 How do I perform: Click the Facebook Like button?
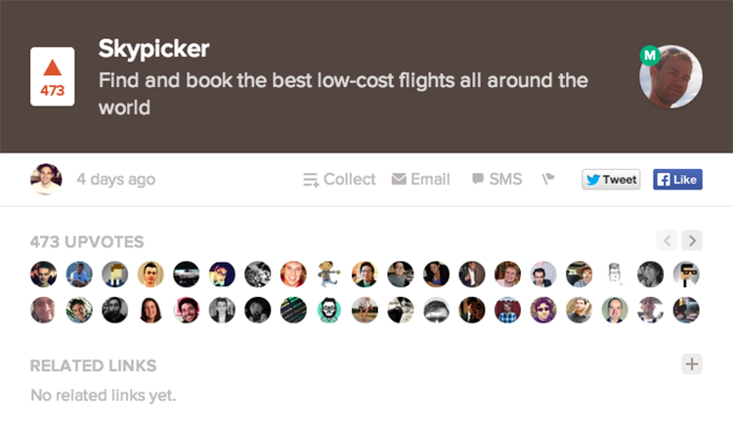click(x=677, y=180)
